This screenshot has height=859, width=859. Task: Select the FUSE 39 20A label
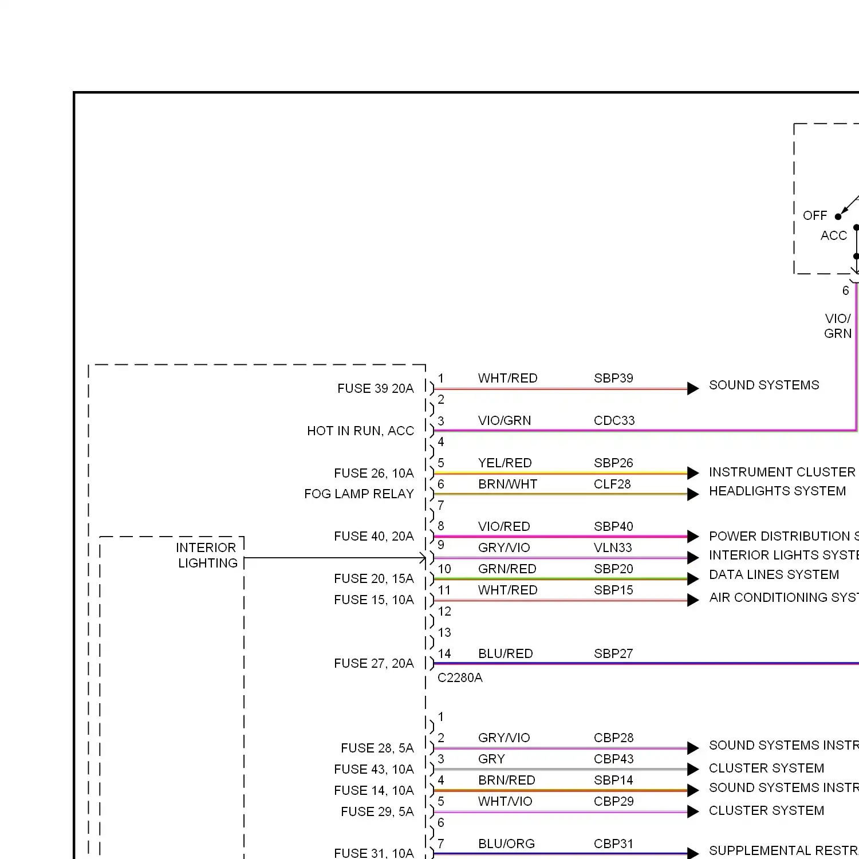tap(375, 388)
